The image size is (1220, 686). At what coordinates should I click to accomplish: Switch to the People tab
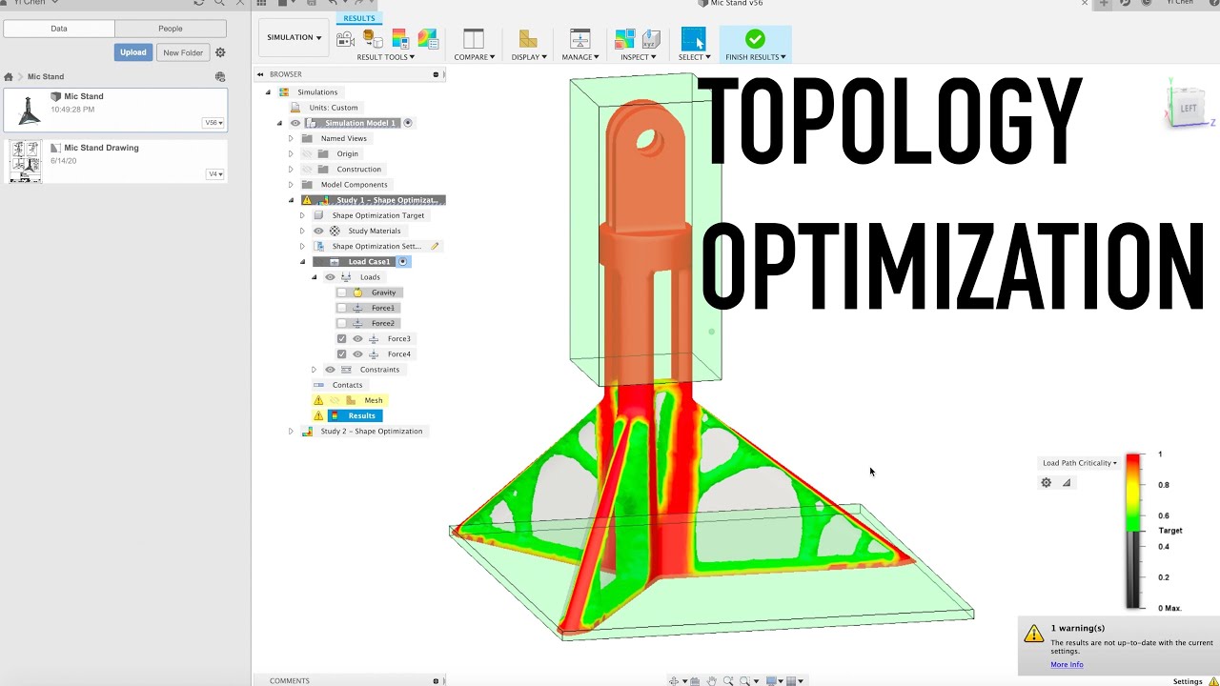click(171, 29)
